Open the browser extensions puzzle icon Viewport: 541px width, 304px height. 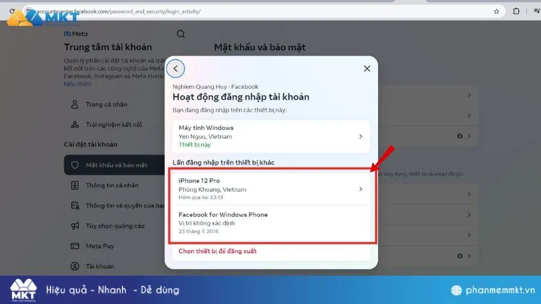516,11
